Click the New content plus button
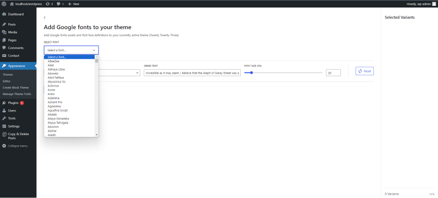This screenshot has height=198, width=438. pyautogui.click(x=73, y=4)
